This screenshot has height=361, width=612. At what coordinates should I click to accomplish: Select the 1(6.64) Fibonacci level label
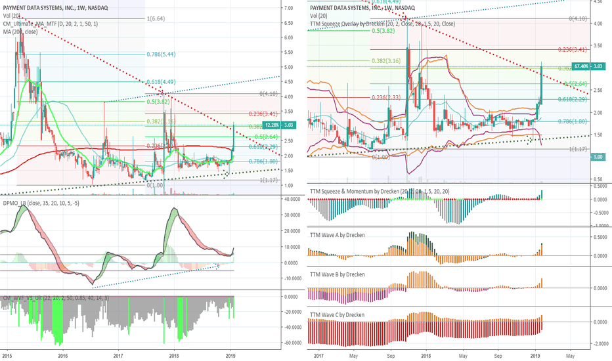point(156,18)
